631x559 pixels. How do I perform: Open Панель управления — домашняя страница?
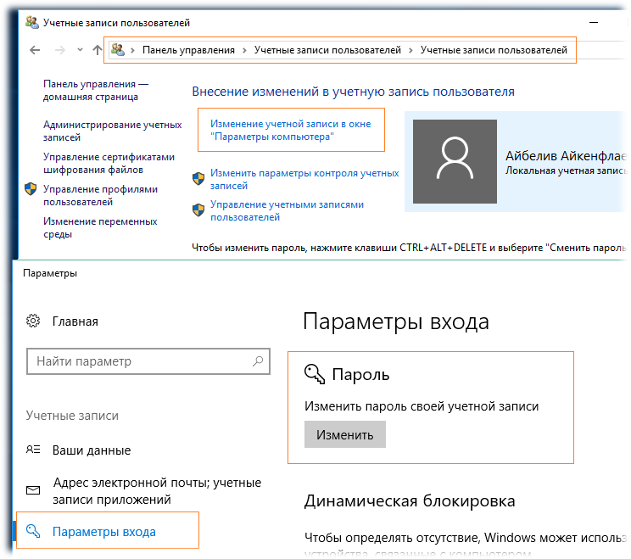click(96, 91)
